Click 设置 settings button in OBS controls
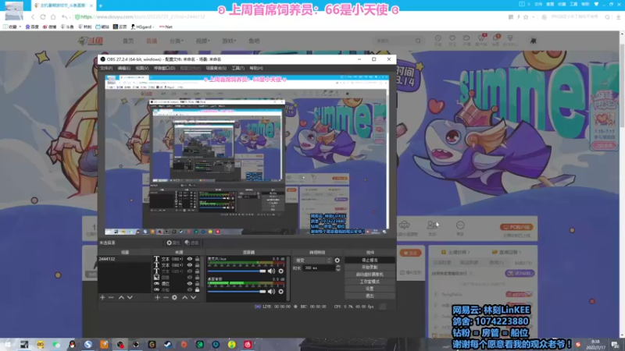Viewport: 625px width, 351px height. click(370, 289)
